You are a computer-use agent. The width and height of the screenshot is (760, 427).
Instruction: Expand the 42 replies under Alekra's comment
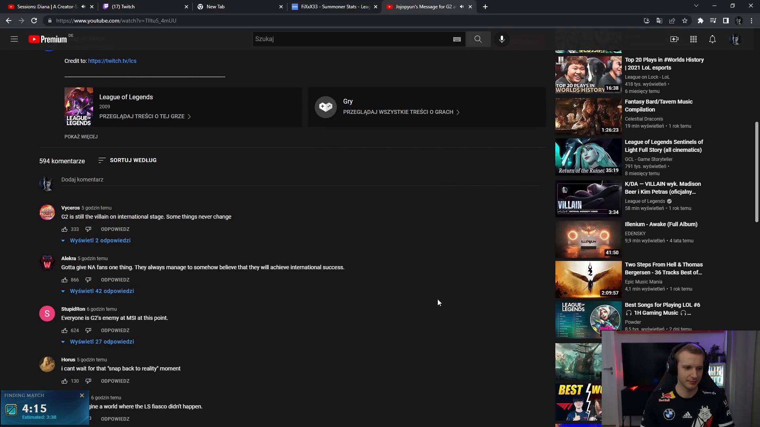point(102,291)
